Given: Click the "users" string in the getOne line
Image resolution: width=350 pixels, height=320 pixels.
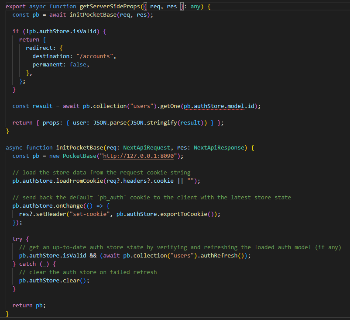Looking at the screenshot, I should 142,106.
